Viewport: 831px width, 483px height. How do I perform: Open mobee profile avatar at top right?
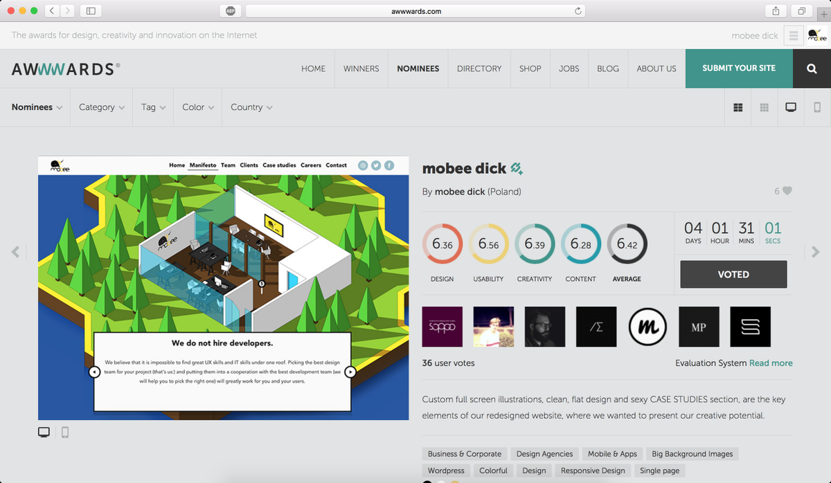(816, 35)
